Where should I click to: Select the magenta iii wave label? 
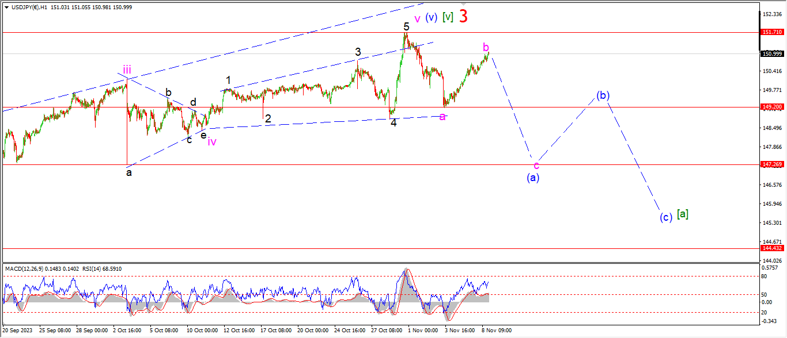coord(127,71)
